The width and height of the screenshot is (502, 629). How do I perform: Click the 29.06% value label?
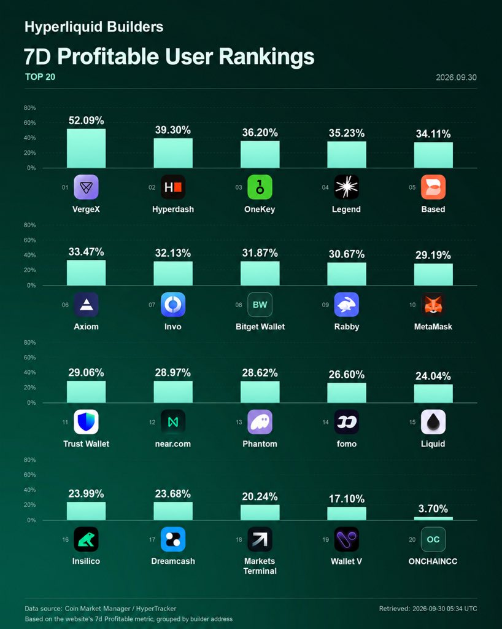tap(86, 373)
